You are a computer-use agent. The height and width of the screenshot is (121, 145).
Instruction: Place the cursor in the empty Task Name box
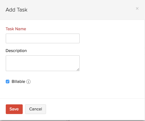point(43,38)
